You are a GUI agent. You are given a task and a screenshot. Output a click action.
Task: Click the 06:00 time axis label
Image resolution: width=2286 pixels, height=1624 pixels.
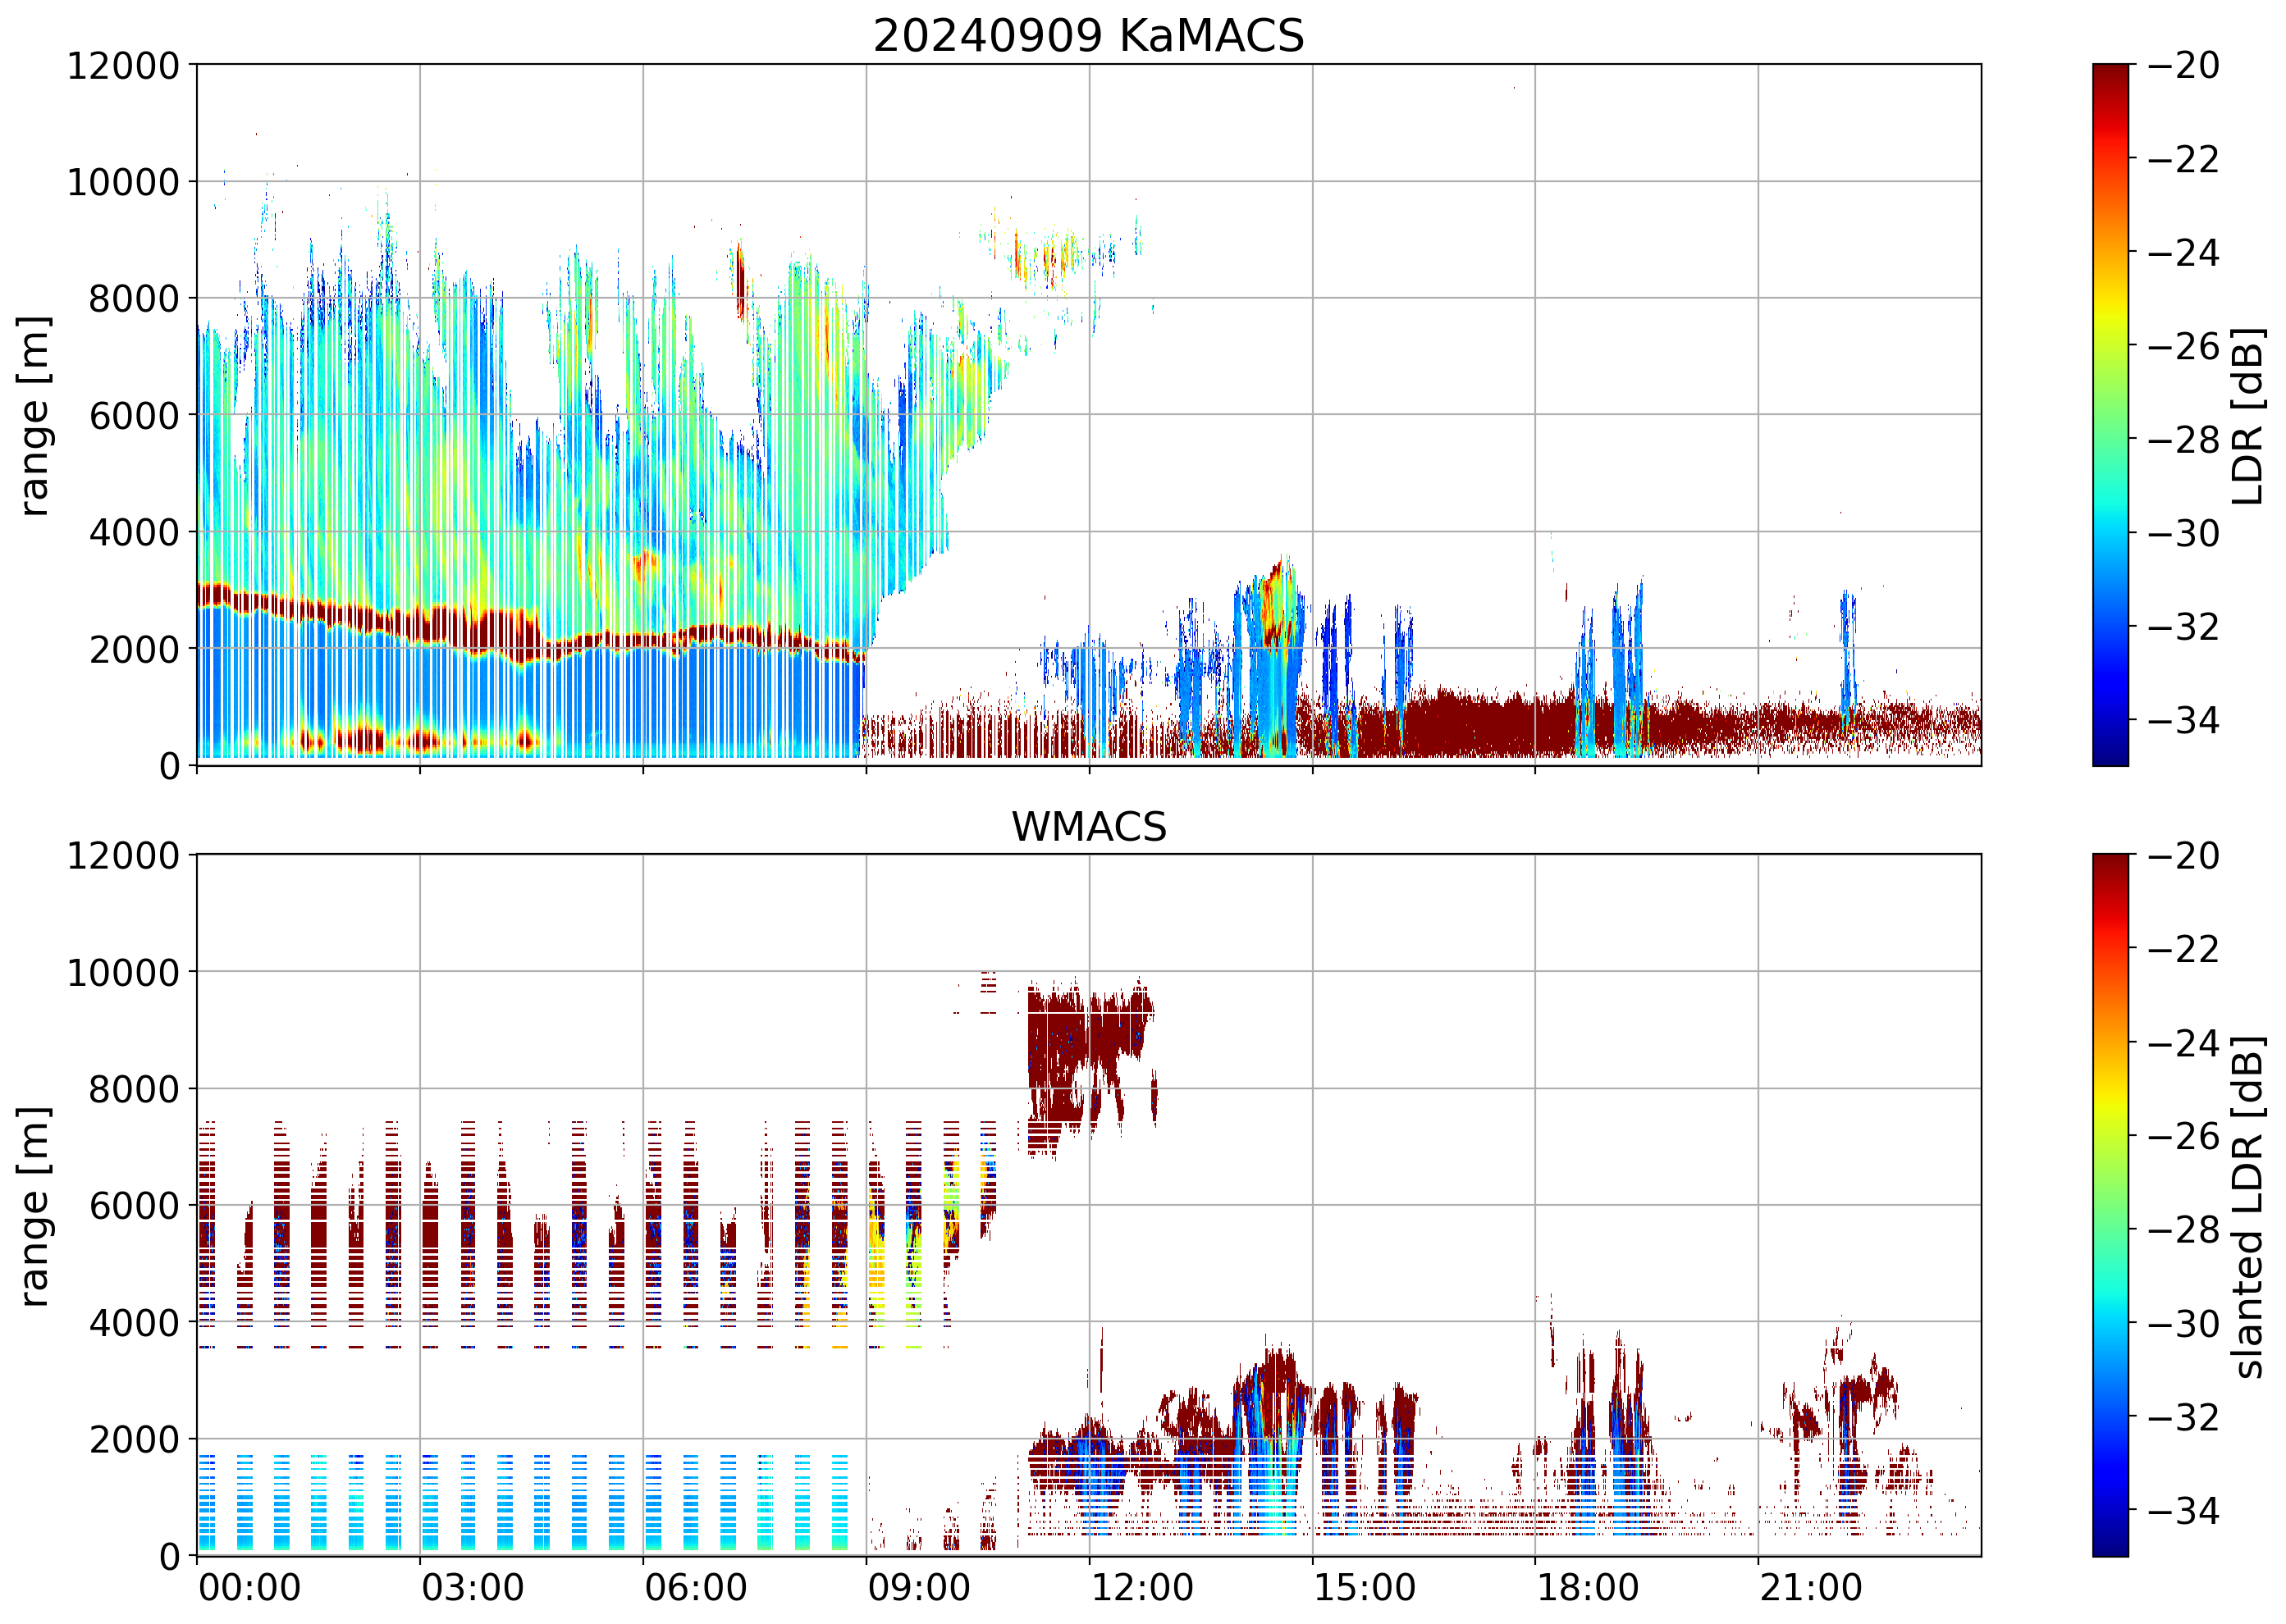coord(695,1588)
